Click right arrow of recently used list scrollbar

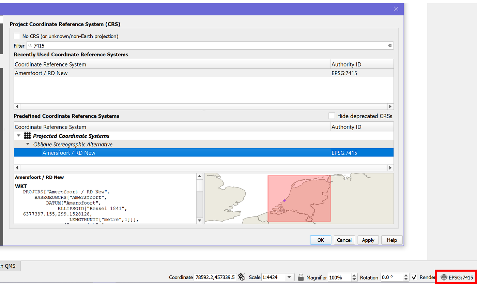tap(390, 106)
